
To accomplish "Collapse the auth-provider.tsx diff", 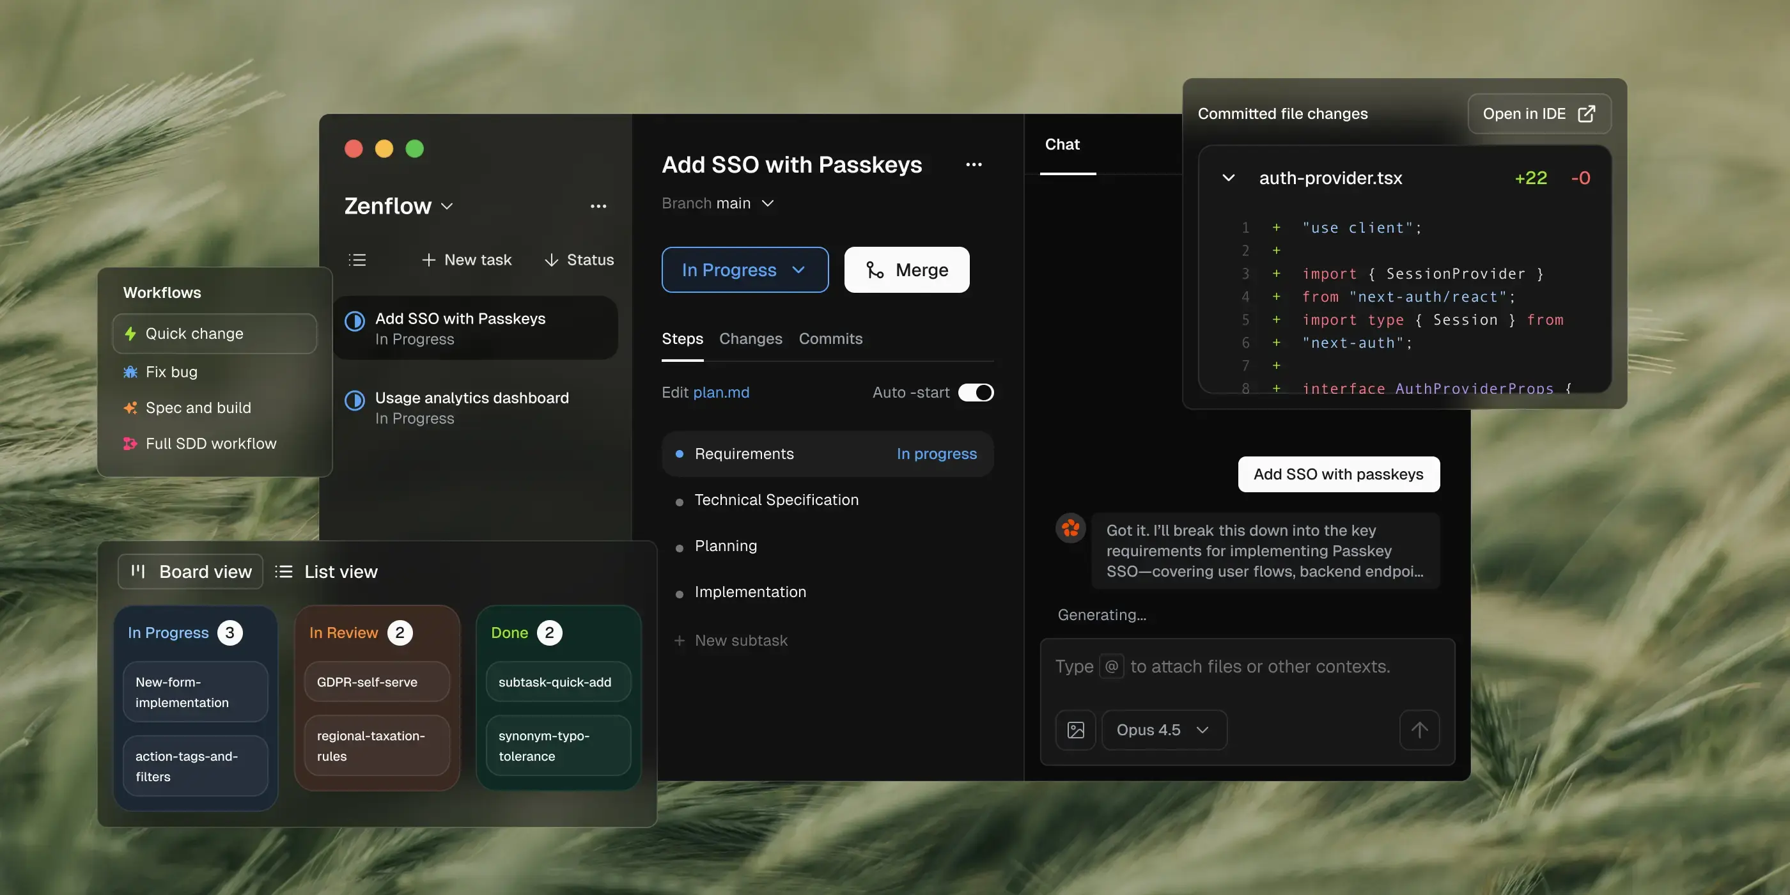I will (1229, 178).
